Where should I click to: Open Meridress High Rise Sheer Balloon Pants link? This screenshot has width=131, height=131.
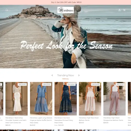(89, 119)
